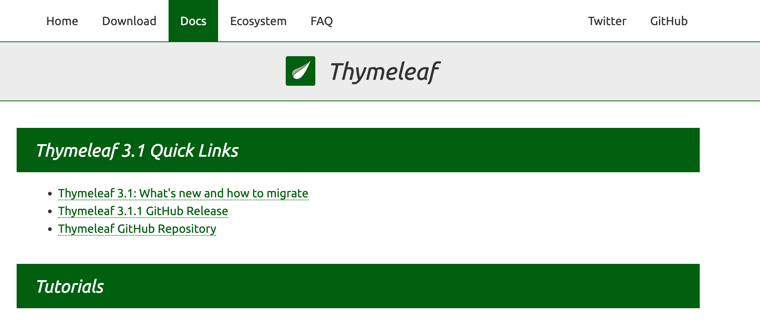This screenshot has width=760, height=323.
Task: Open the Ecosystem navigation item
Action: [258, 21]
